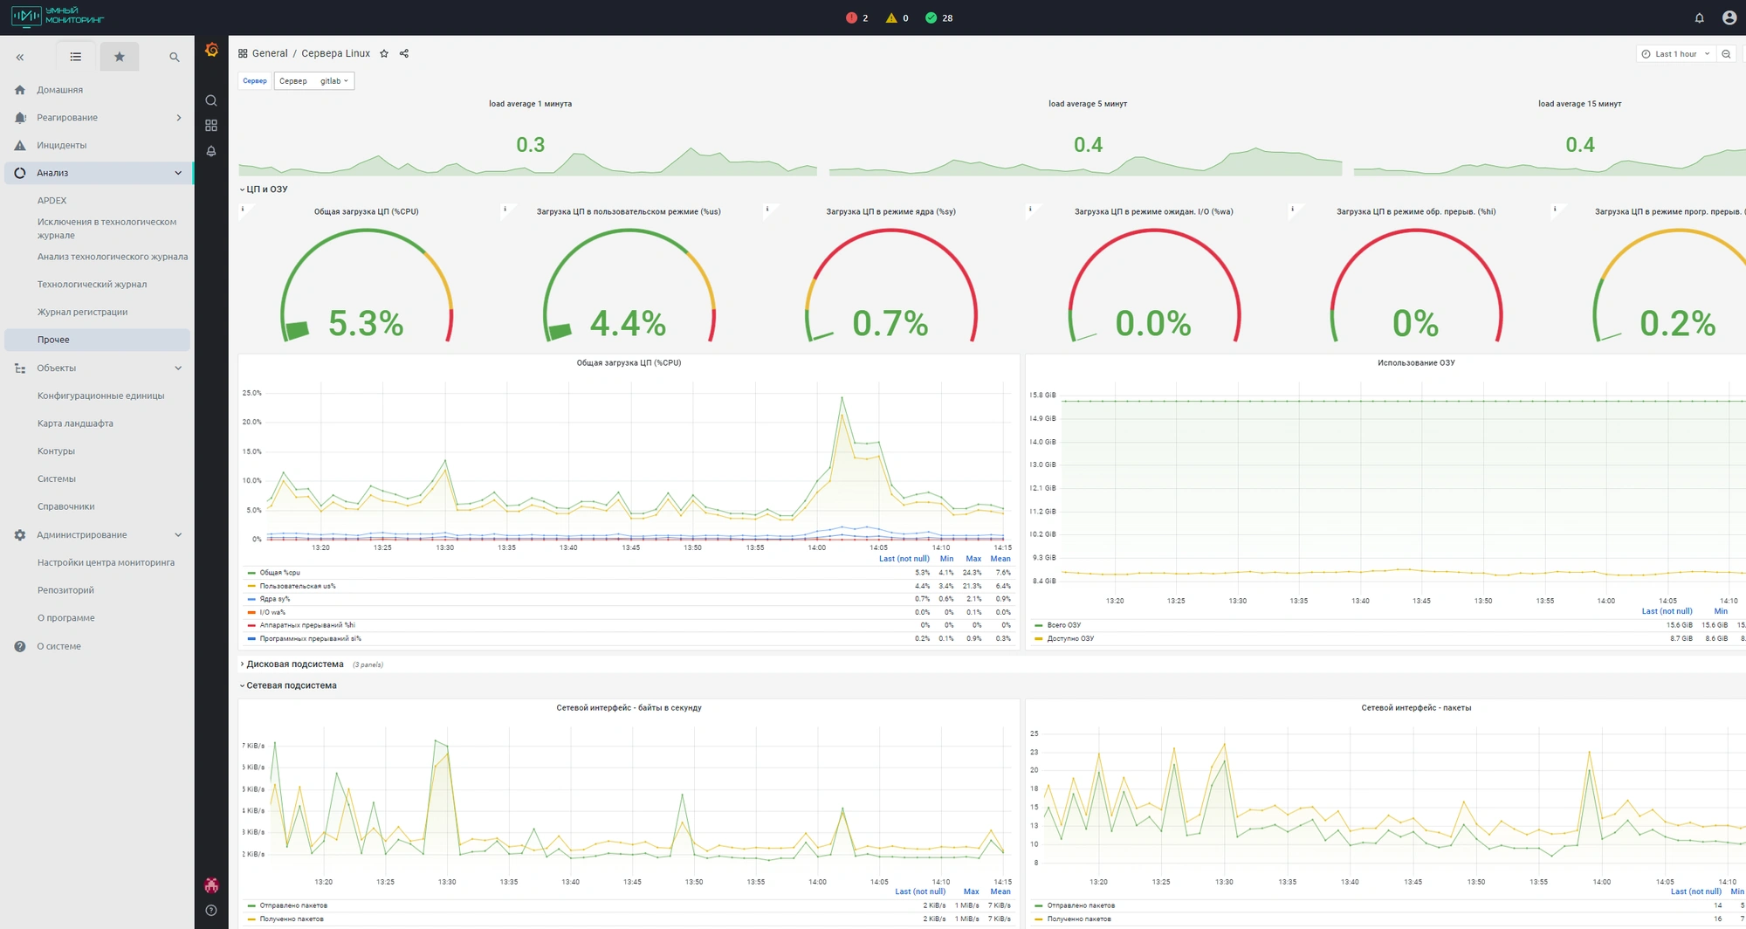Click the red critical alerts counter

coord(857,17)
